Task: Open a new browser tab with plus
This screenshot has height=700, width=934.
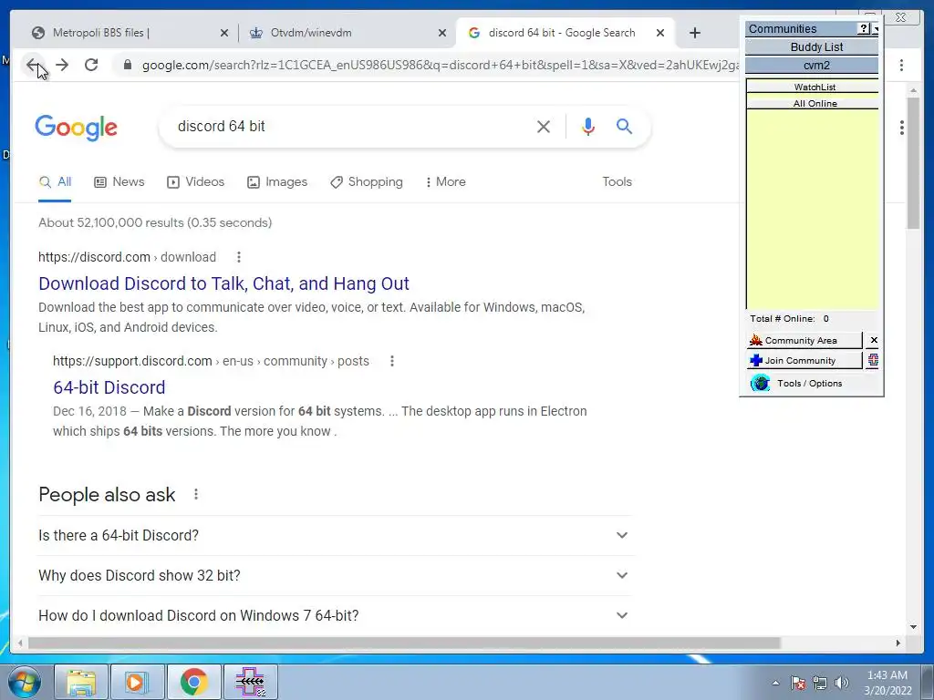Action: 694,33
